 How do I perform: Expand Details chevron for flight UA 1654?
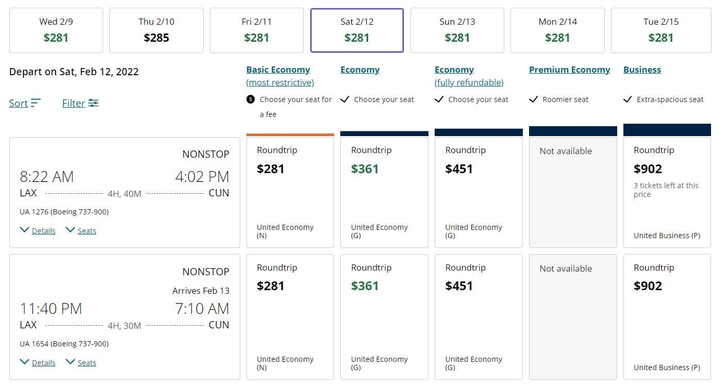[x=24, y=362]
